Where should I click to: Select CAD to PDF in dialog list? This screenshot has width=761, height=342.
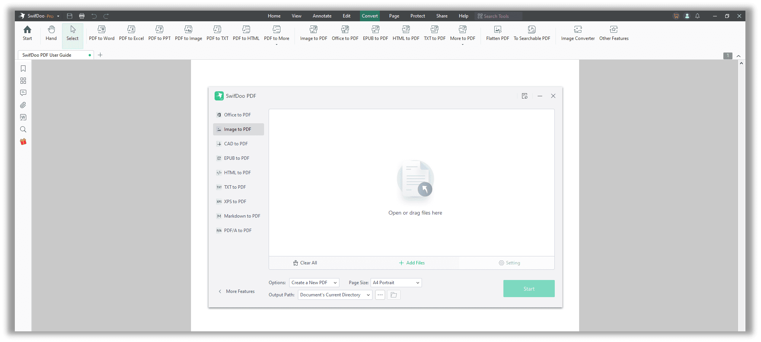click(x=238, y=144)
